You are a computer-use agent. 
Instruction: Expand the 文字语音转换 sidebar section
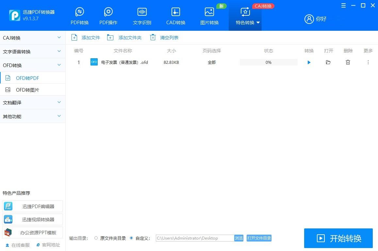point(33,51)
